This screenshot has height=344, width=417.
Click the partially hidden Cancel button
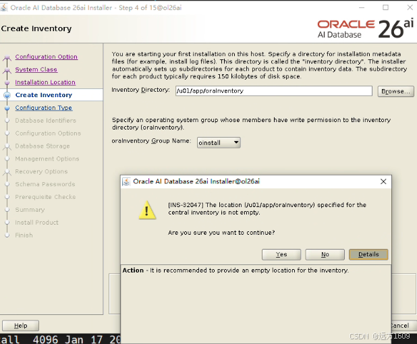click(x=403, y=326)
